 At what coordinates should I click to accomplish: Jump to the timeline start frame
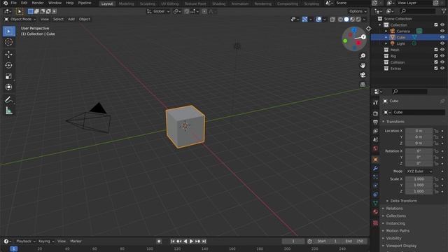click(173, 241)
